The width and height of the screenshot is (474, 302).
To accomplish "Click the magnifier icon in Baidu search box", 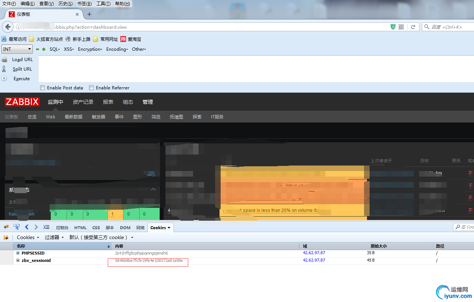I will pos(427,27).
